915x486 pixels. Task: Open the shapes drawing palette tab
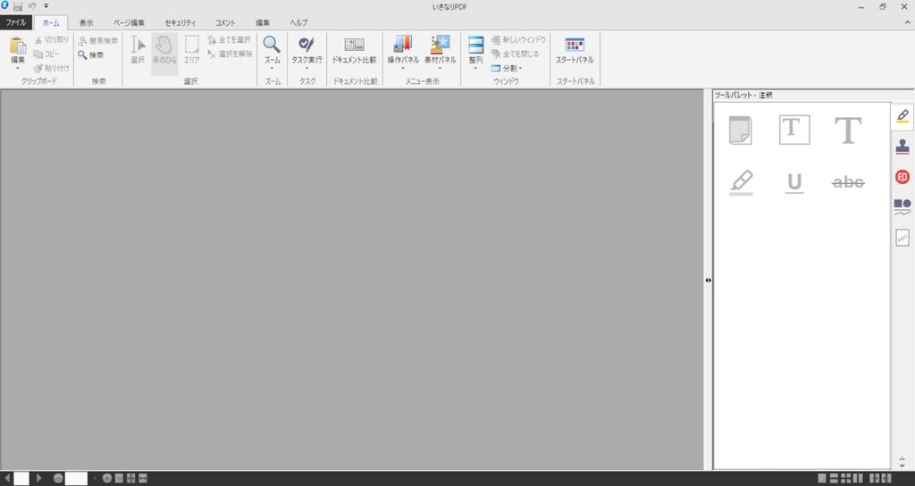coord(902,207)
